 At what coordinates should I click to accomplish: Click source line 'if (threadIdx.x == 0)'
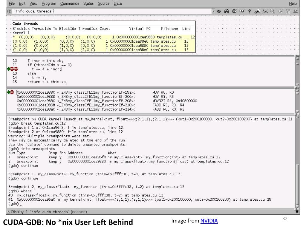pyautogui.click(x=50, y=65)
